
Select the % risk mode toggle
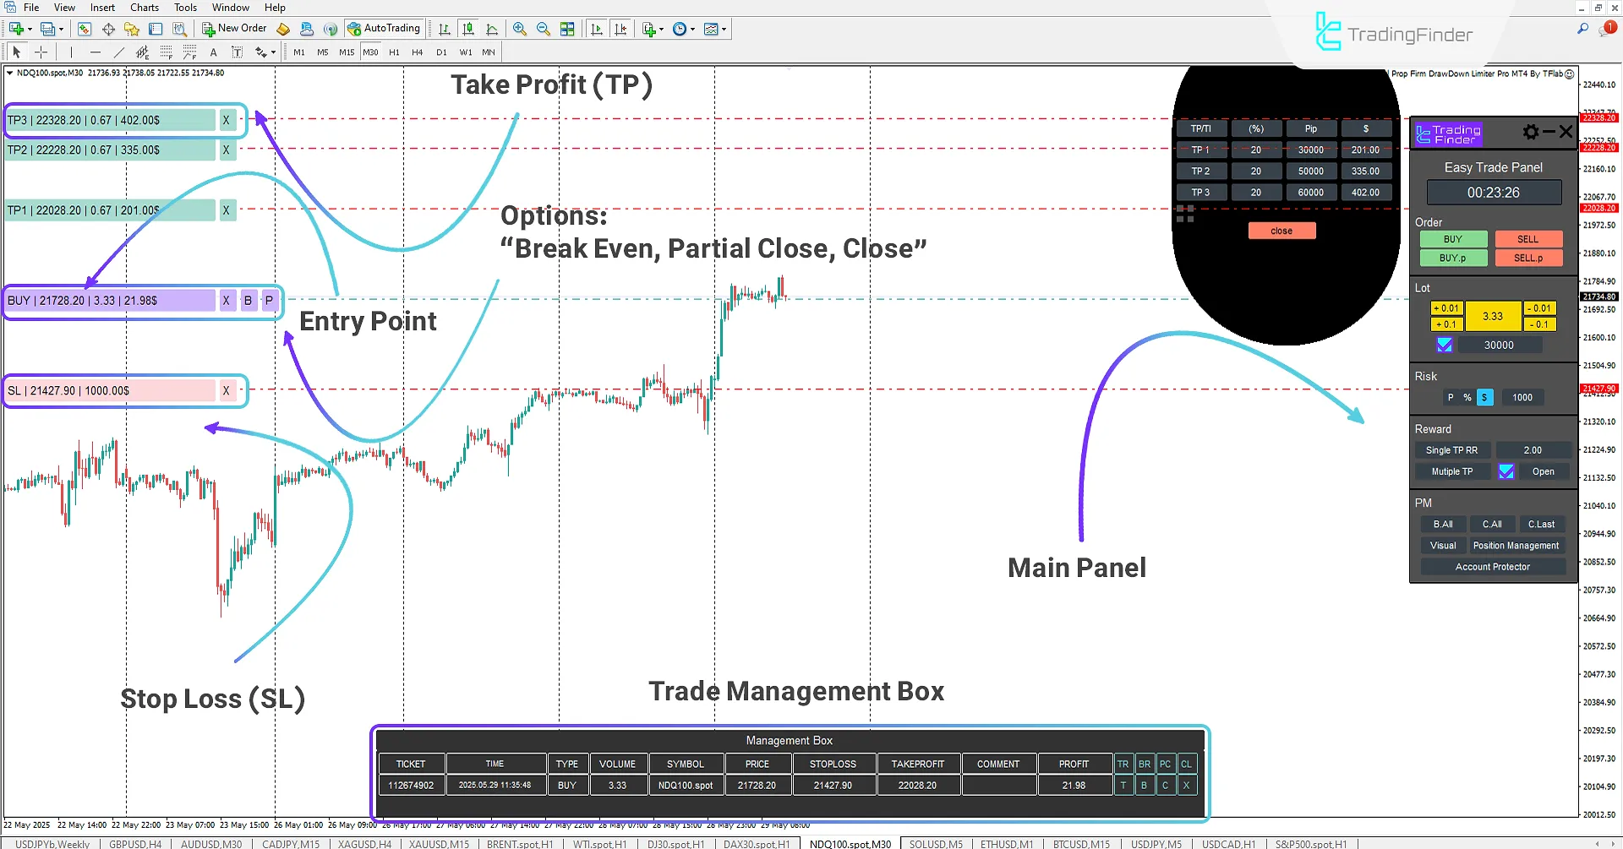click(x=1467, y=397)
